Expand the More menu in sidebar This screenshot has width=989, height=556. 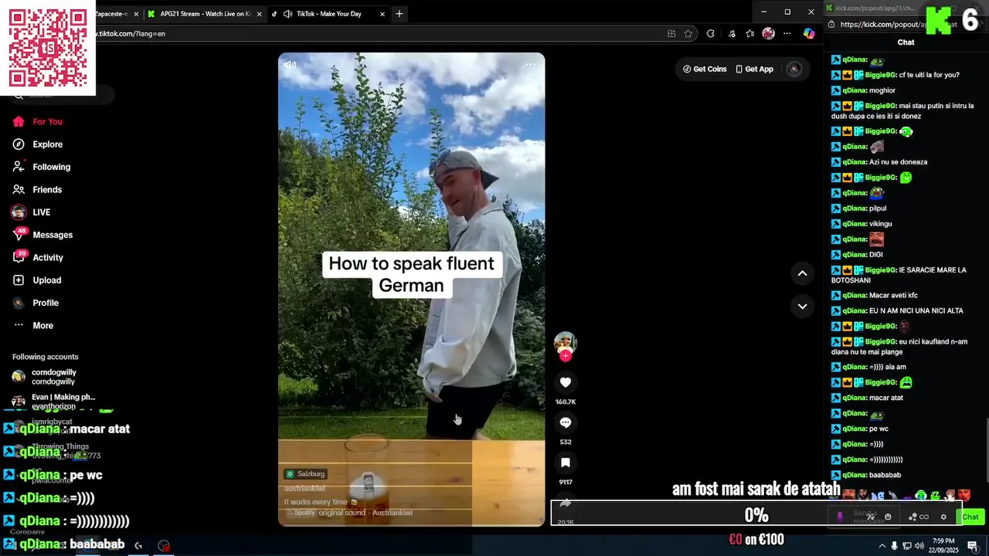[x=32, y=325]
